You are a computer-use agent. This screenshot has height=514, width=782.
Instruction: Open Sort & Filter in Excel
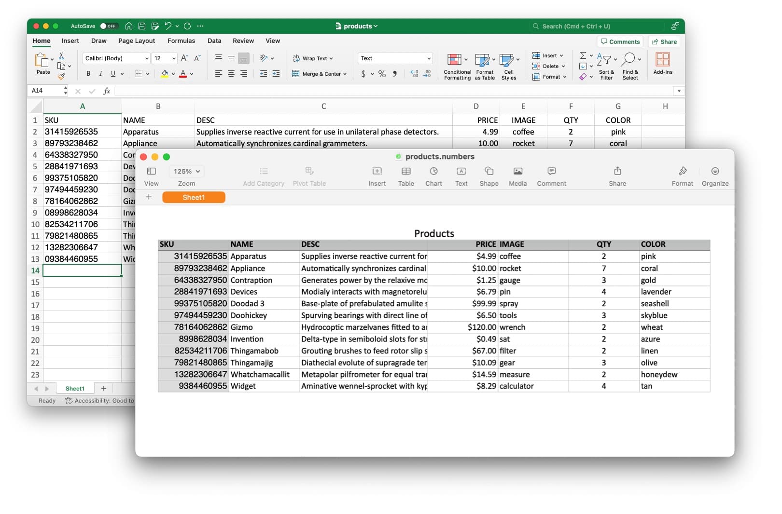[x=606, y=67]
